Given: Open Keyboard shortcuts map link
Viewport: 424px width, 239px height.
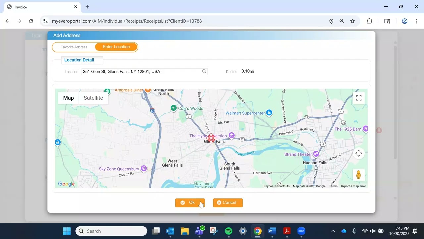Looking at the screenshot, I should [x=276, y=186].
